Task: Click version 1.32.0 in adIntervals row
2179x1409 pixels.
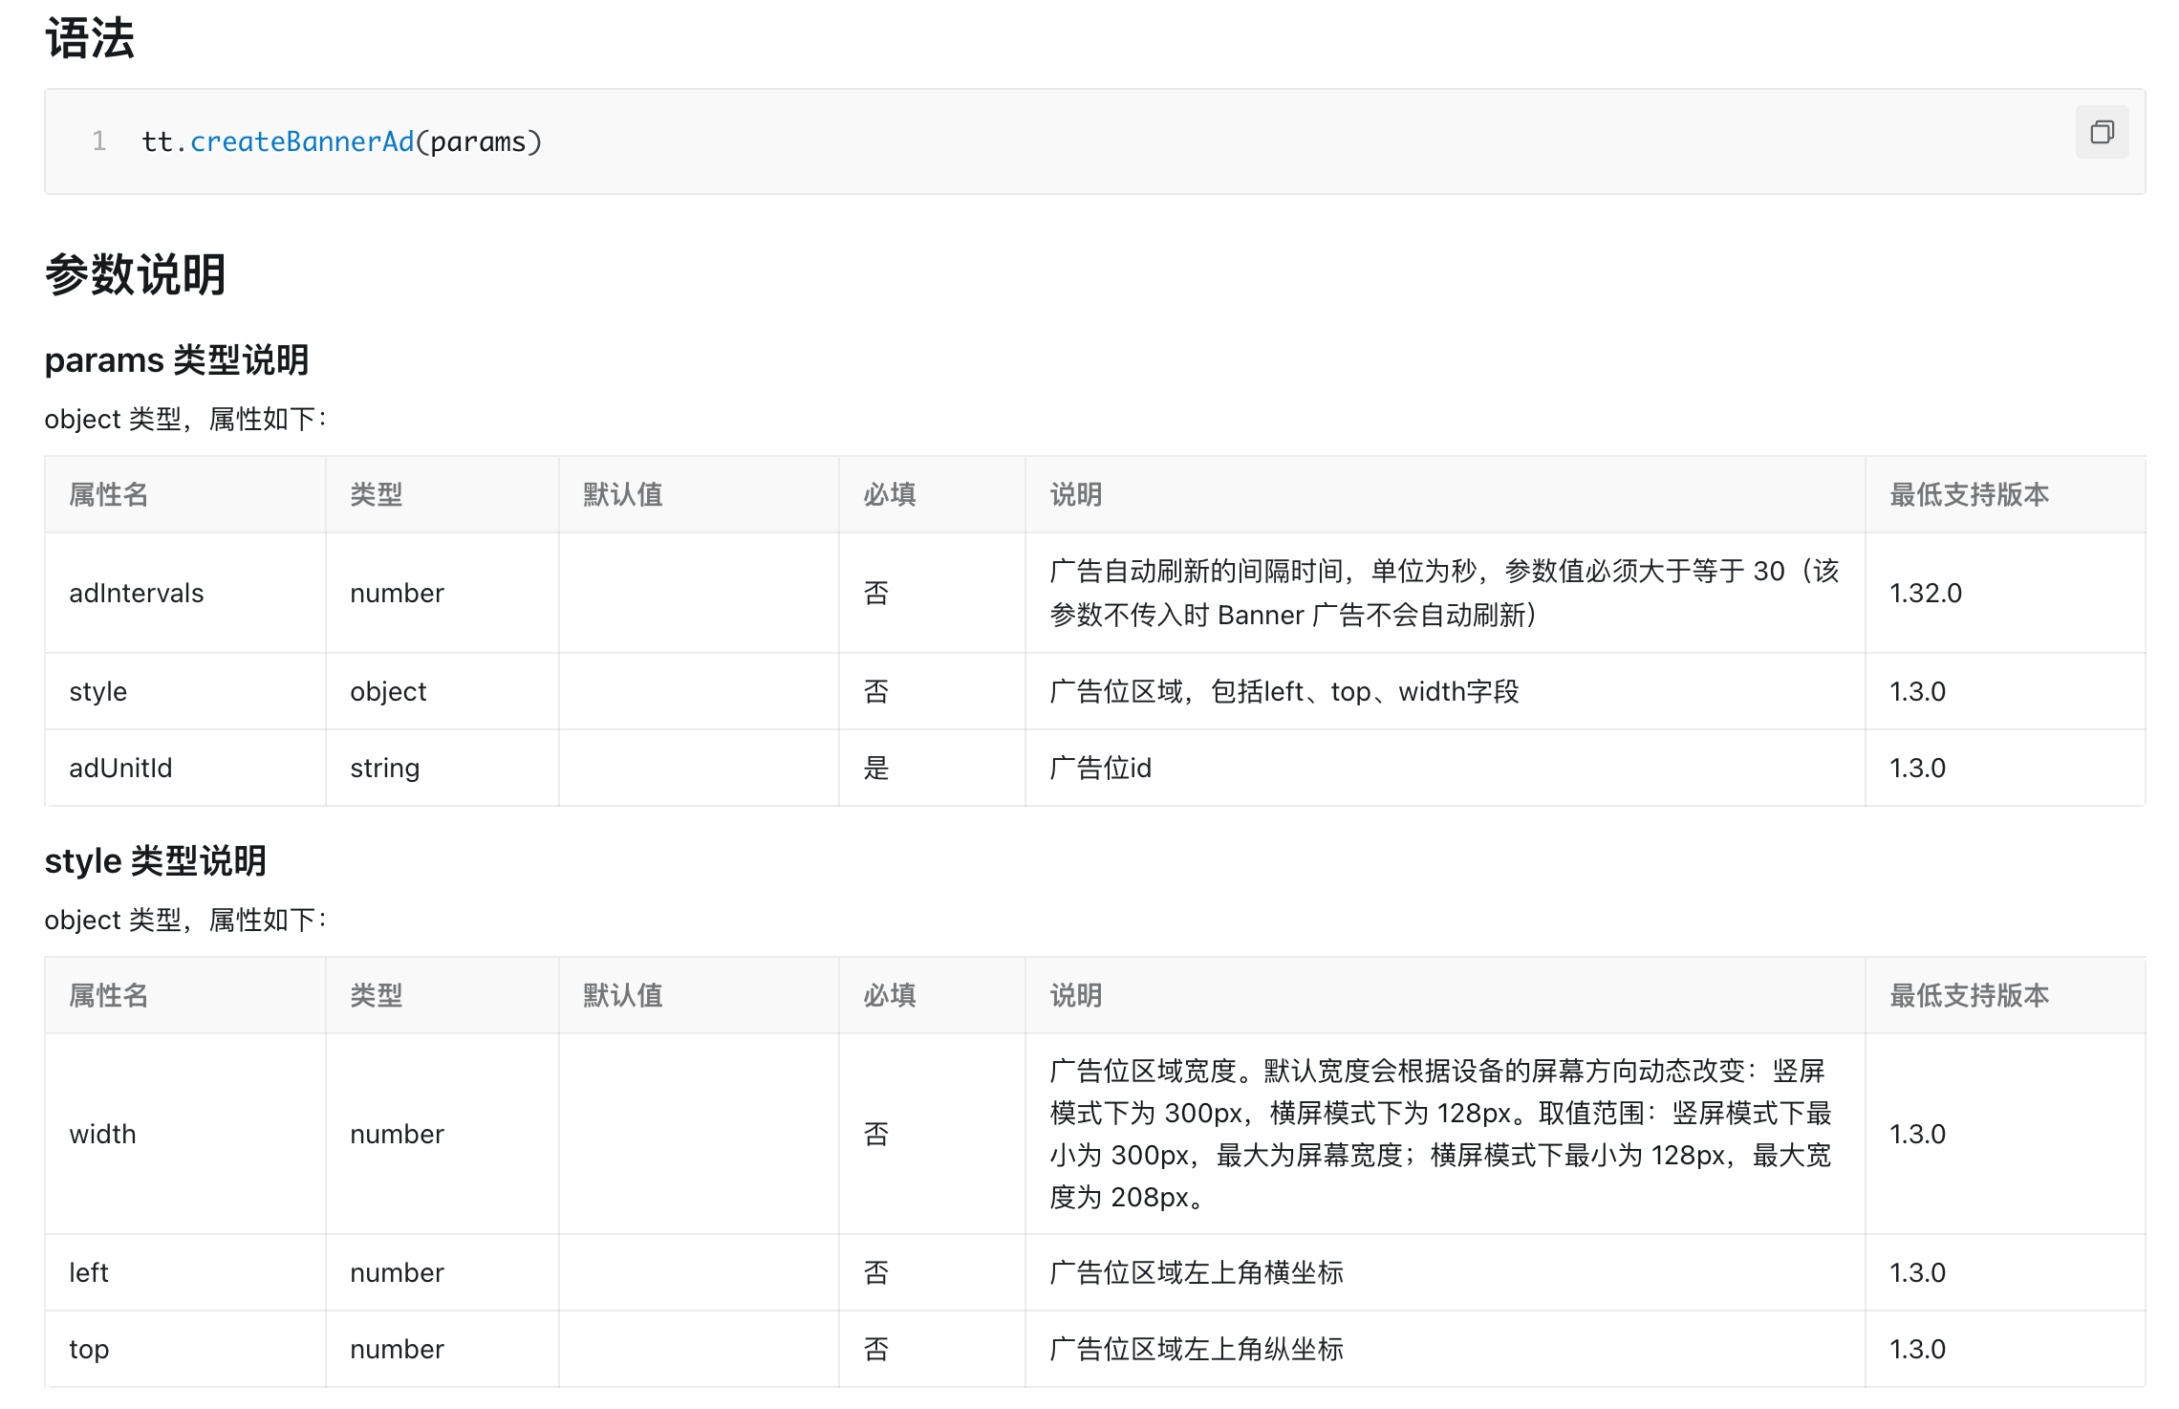Action: [1925, 594]
